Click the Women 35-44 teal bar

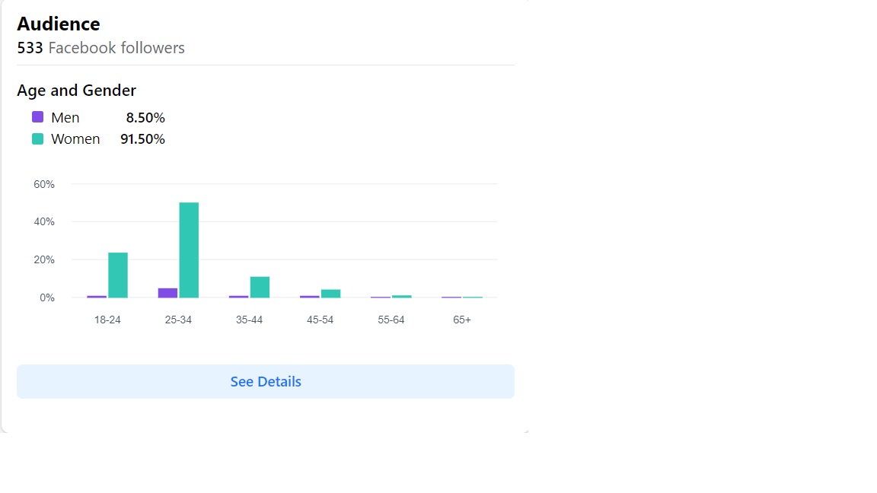[260, 287]
